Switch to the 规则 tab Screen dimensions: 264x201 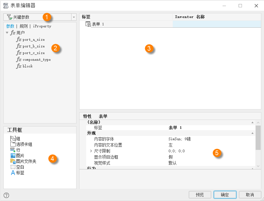(24, 26)
